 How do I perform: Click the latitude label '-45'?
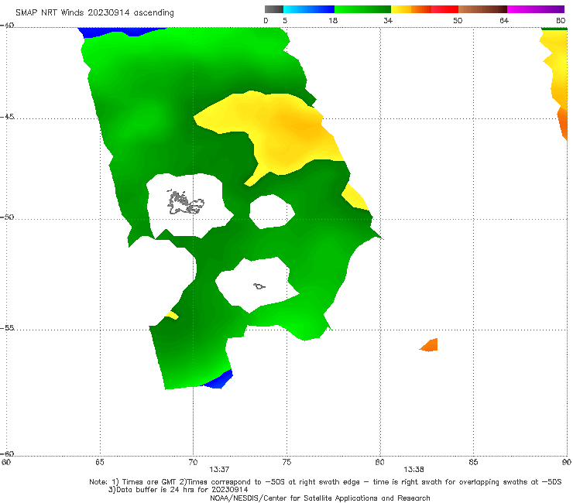(x=7, y=117)
